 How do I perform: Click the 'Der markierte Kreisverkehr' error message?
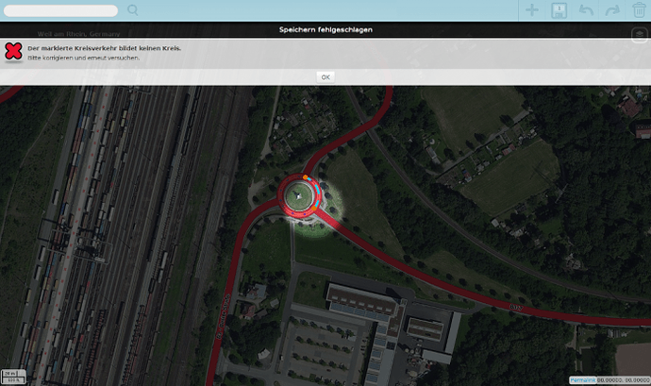click(105, 47)
